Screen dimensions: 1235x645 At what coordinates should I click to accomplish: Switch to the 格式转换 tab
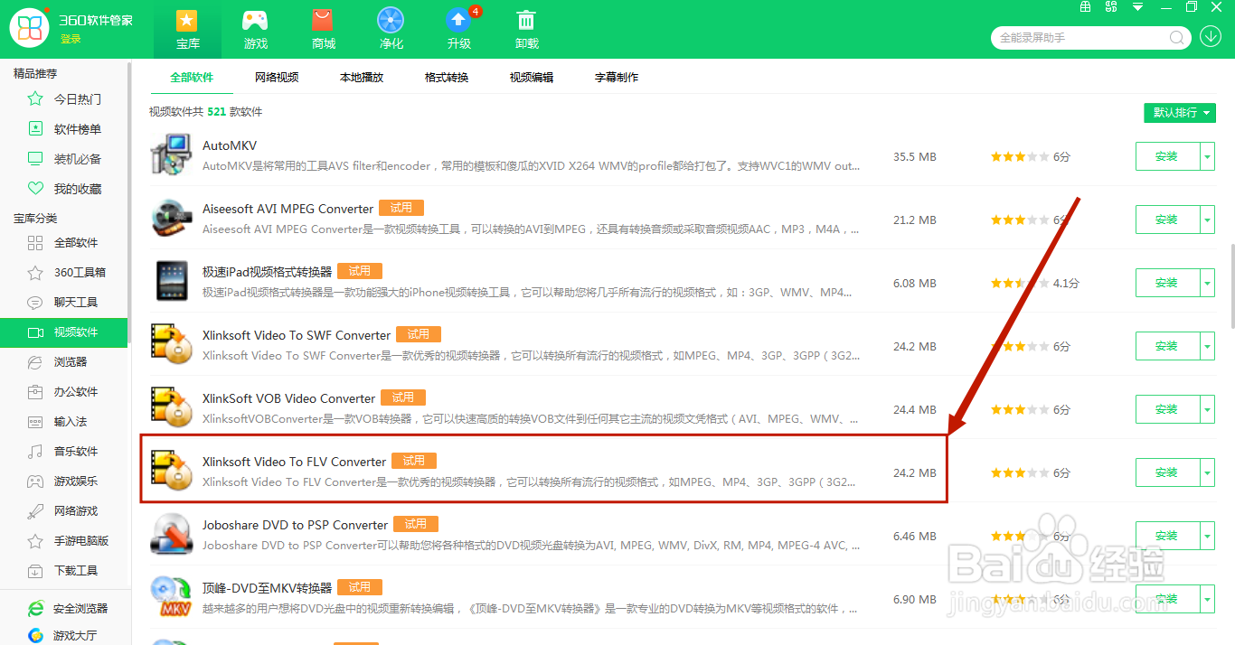coord(446,77)
